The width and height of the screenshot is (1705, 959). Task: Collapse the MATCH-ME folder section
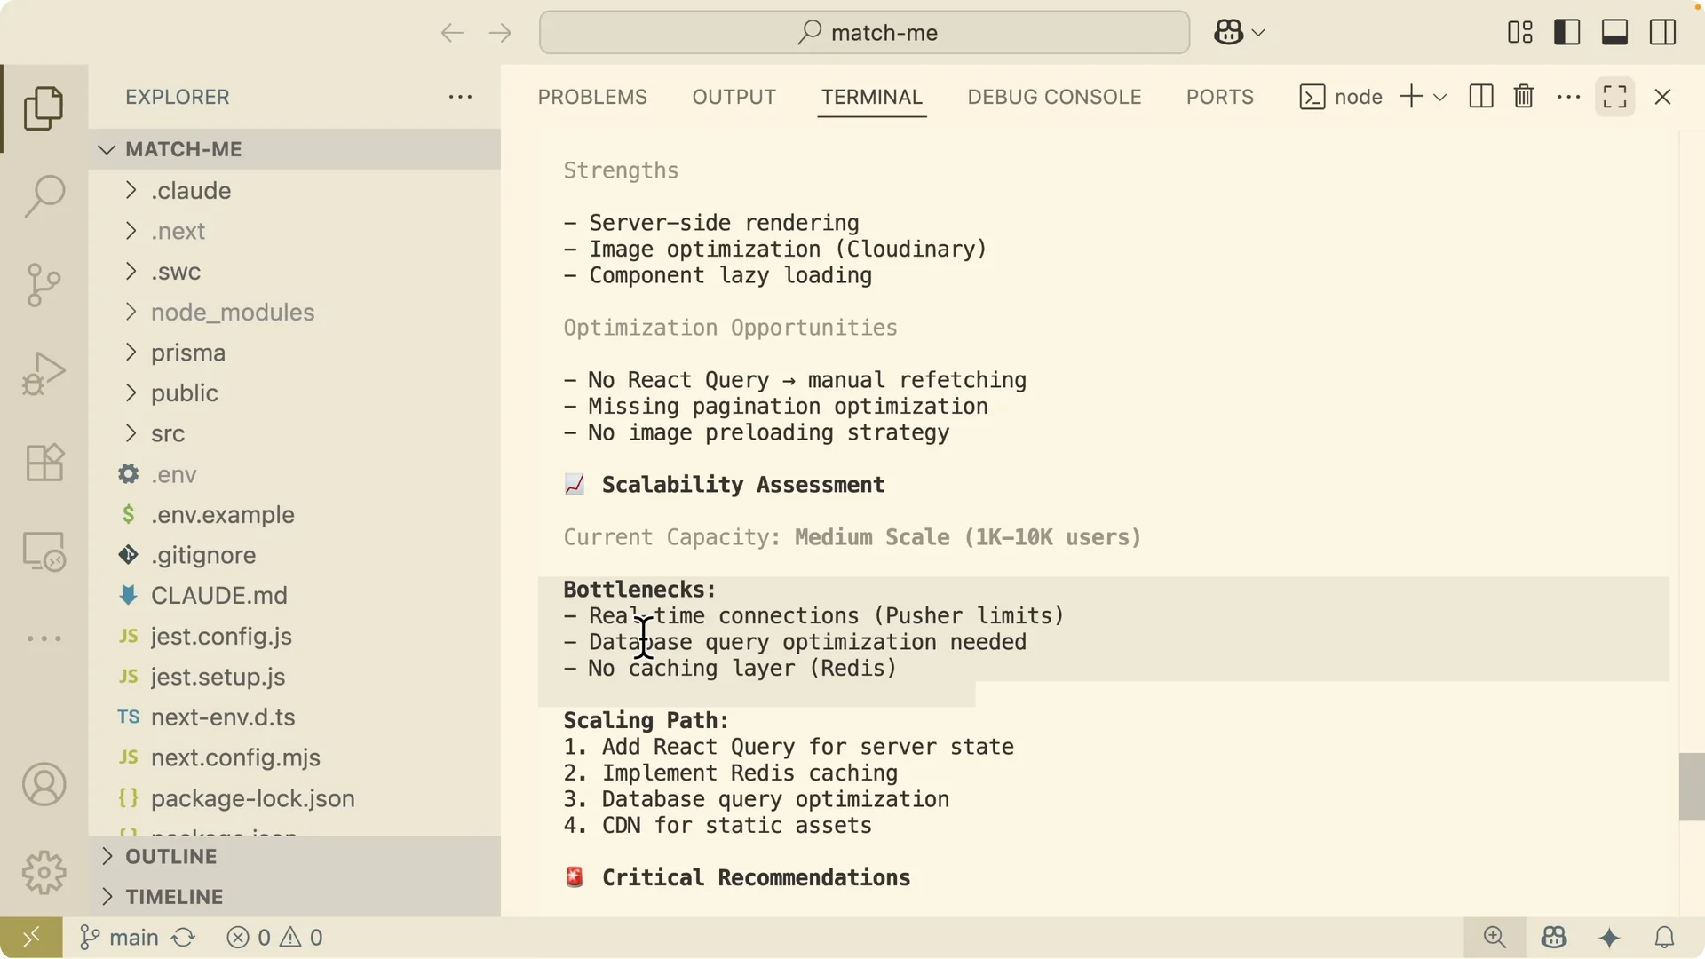295,149
